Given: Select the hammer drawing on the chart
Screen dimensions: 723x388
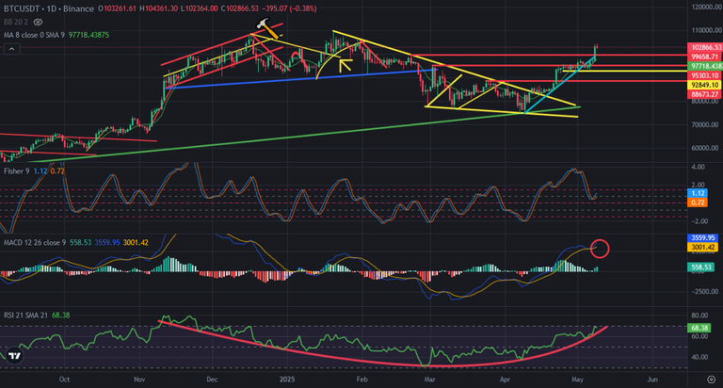Looking at the screenshot, I should click(268, 28).
